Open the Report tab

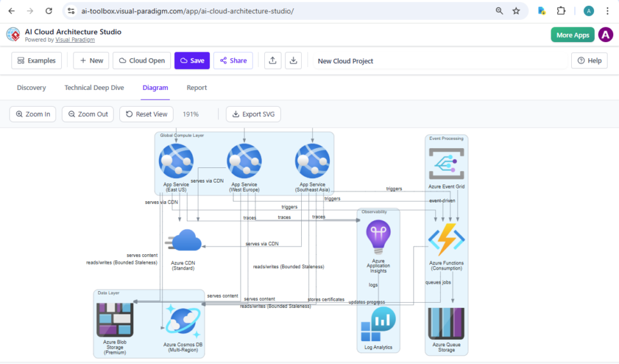point(197,87)
